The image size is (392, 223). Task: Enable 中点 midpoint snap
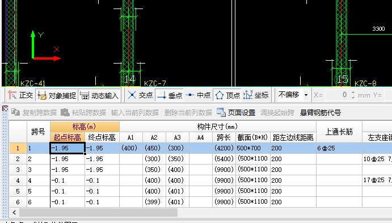199,95
